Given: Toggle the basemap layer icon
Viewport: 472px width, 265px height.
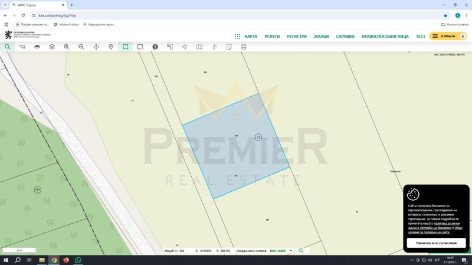Looking at the screenshot, I should (37, 47).
